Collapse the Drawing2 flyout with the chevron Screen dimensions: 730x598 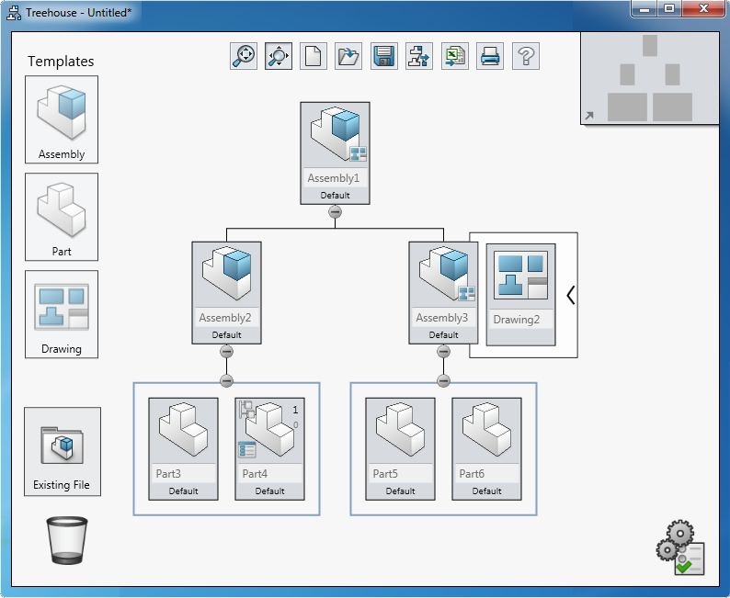(x=570, y=295)
